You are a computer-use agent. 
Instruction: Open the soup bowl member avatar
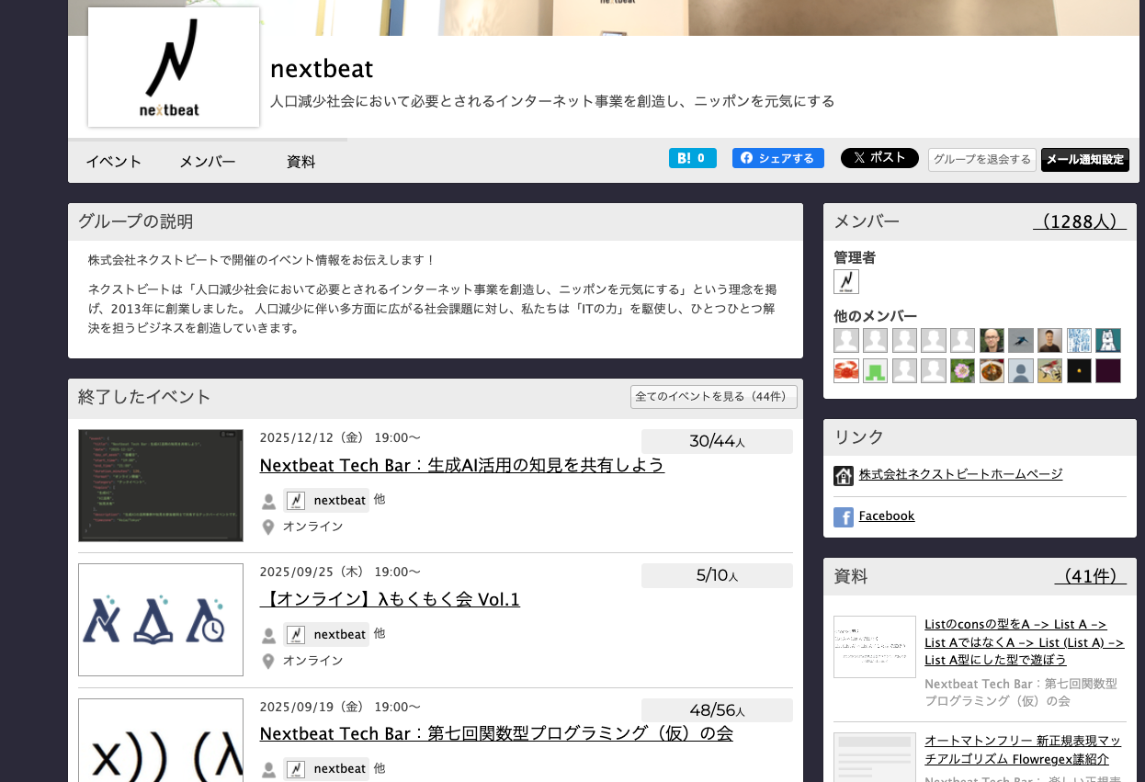pyautogui.click(x=992, y=370)
